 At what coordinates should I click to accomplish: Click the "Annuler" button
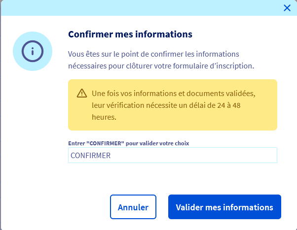[133, 207]
